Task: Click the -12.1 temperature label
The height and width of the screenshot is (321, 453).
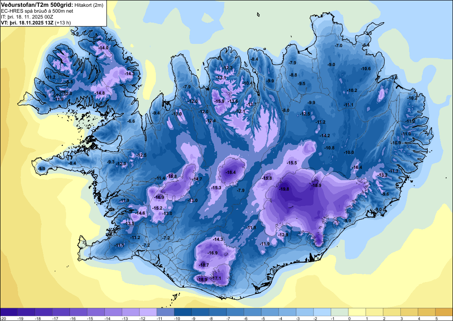Action: point(241,111)
